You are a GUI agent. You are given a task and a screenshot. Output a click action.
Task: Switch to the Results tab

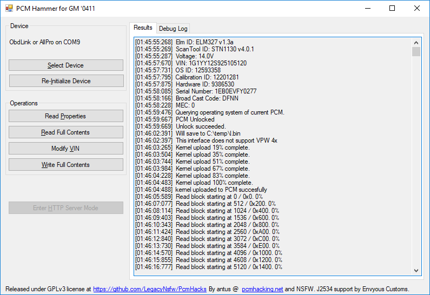pos(143,28)
